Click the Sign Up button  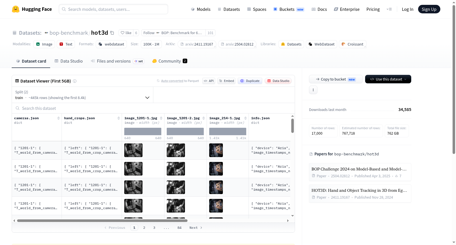tap(429, 9)
